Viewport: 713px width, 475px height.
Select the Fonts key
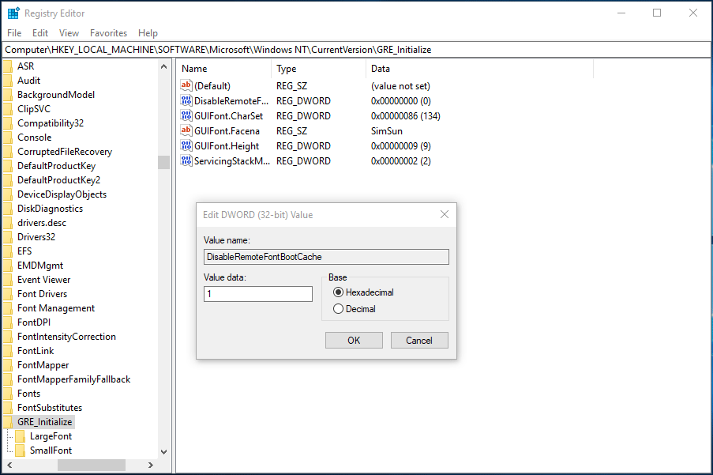28,394
